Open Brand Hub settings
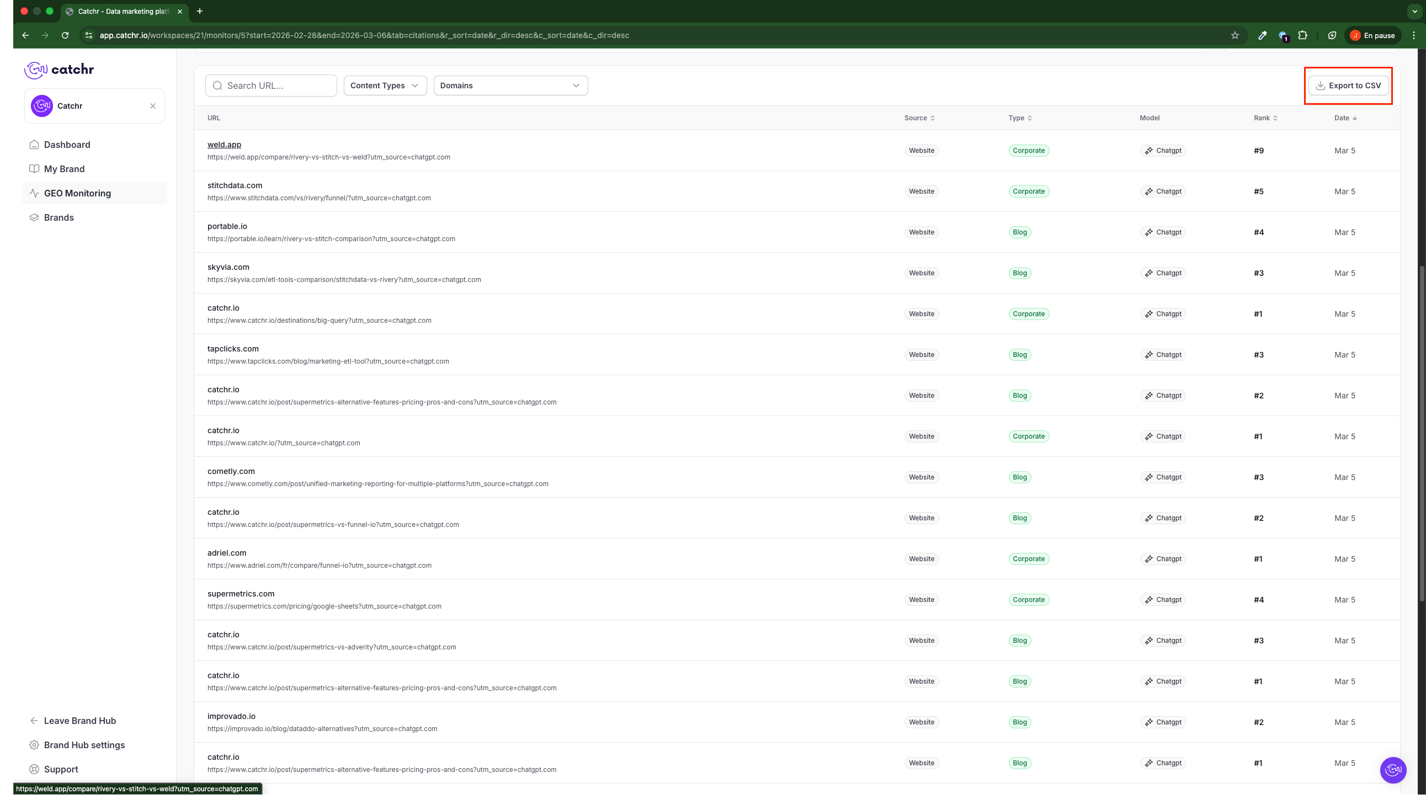 (x=84, y=745)
